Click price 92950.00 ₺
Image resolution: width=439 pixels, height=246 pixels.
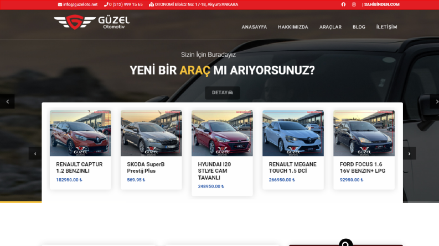352,180
